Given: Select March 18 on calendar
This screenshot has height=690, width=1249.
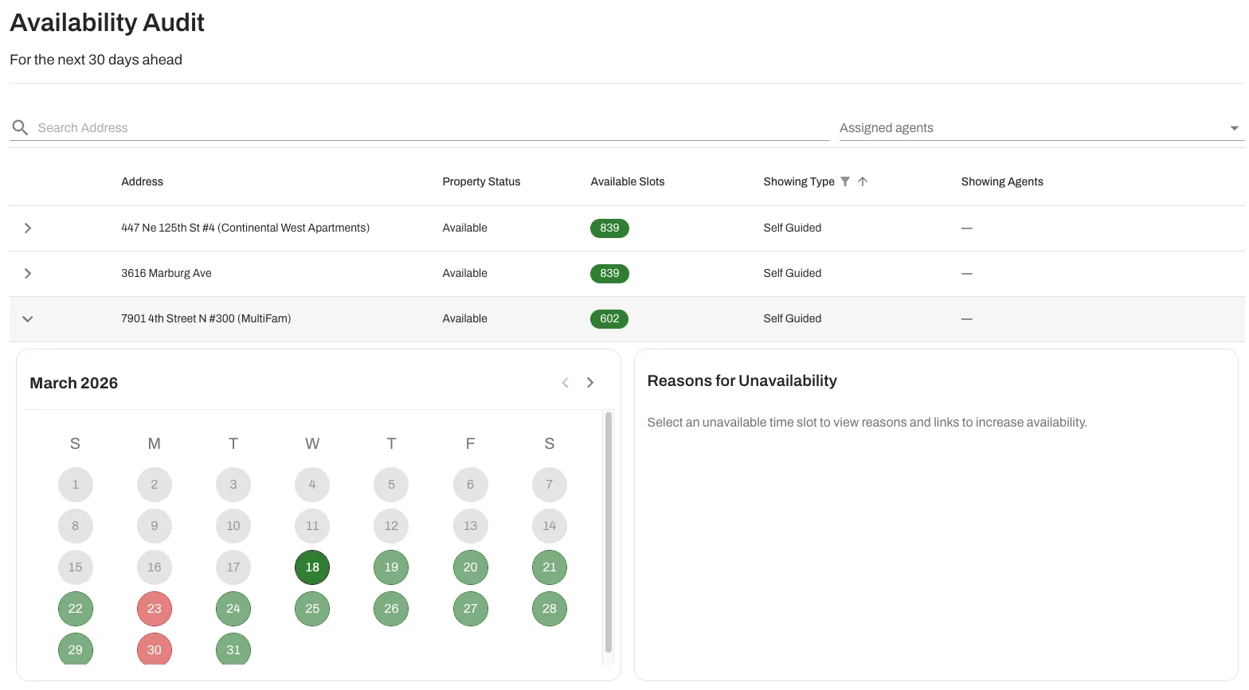Looking at the screenshot, I should click(x=312, y=567).
